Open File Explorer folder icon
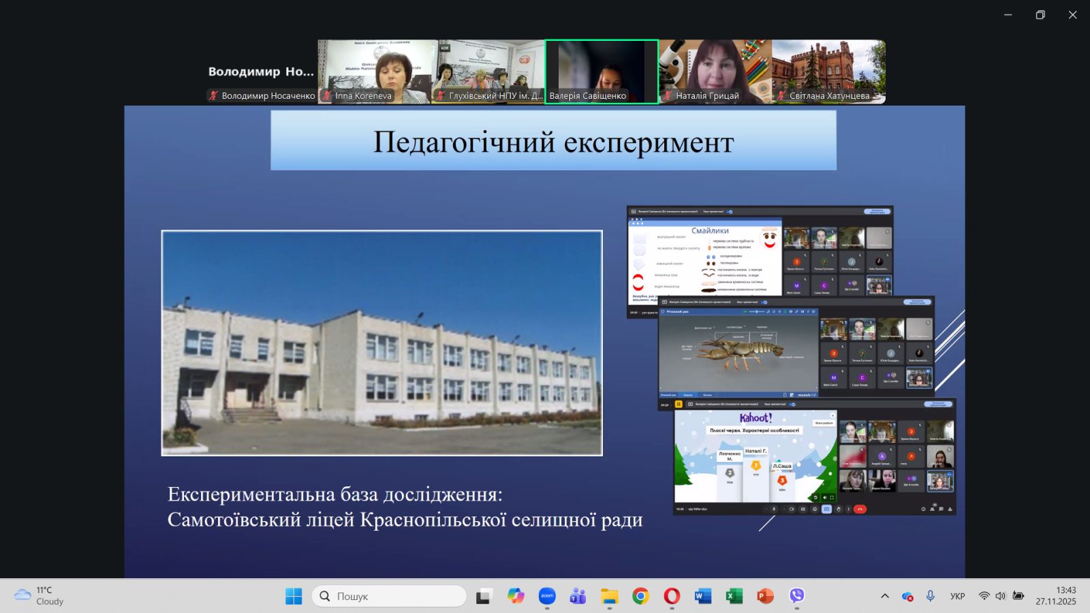Viewport: 1090px width, 613px height. point(609,596)
